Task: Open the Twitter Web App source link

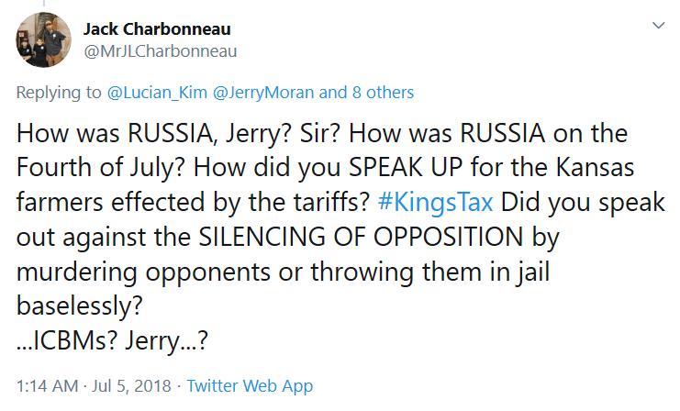Action: (x=250, y=385)
